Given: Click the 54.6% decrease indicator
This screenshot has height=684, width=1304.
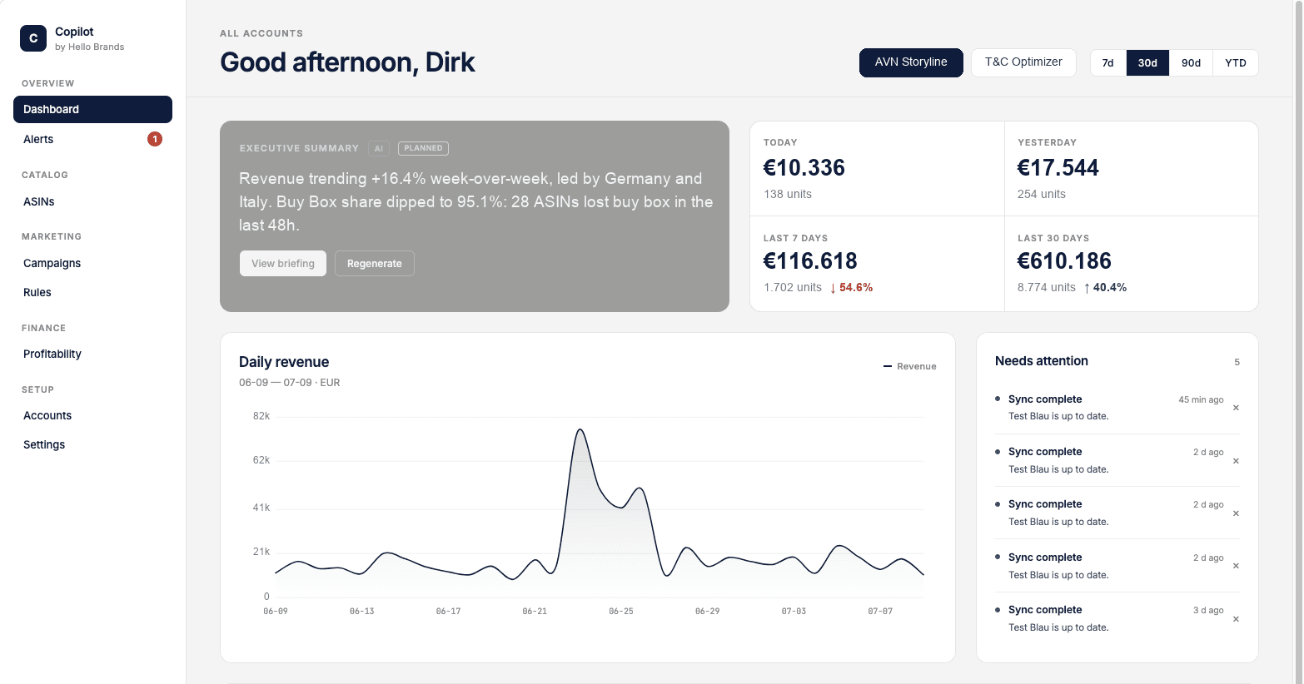Looking at the screenshot, I should coord(851,287).
